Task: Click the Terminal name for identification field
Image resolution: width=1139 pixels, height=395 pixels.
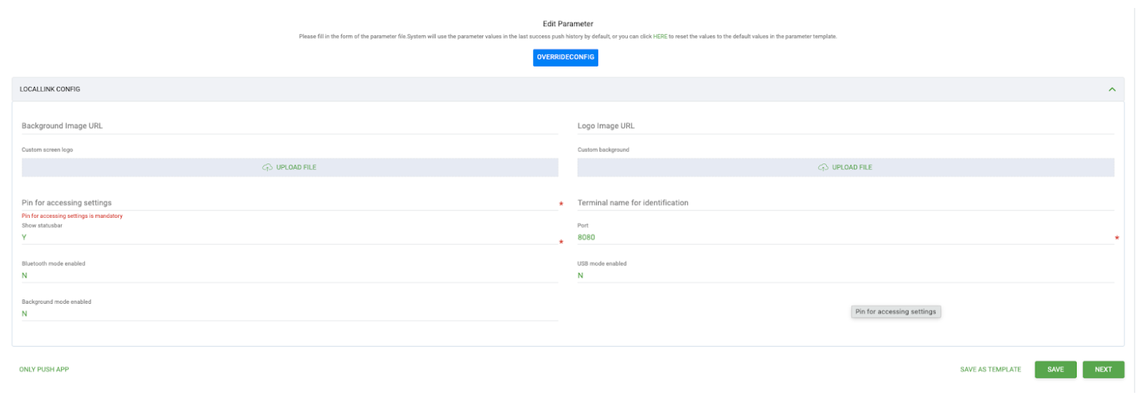Action: coord(845,203)
